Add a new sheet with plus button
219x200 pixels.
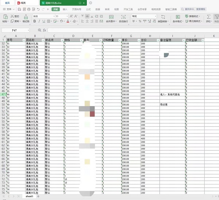pyautogui.click(x=38, y=196)
